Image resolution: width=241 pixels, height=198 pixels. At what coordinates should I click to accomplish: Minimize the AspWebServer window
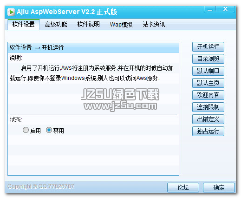coord(210,9)
